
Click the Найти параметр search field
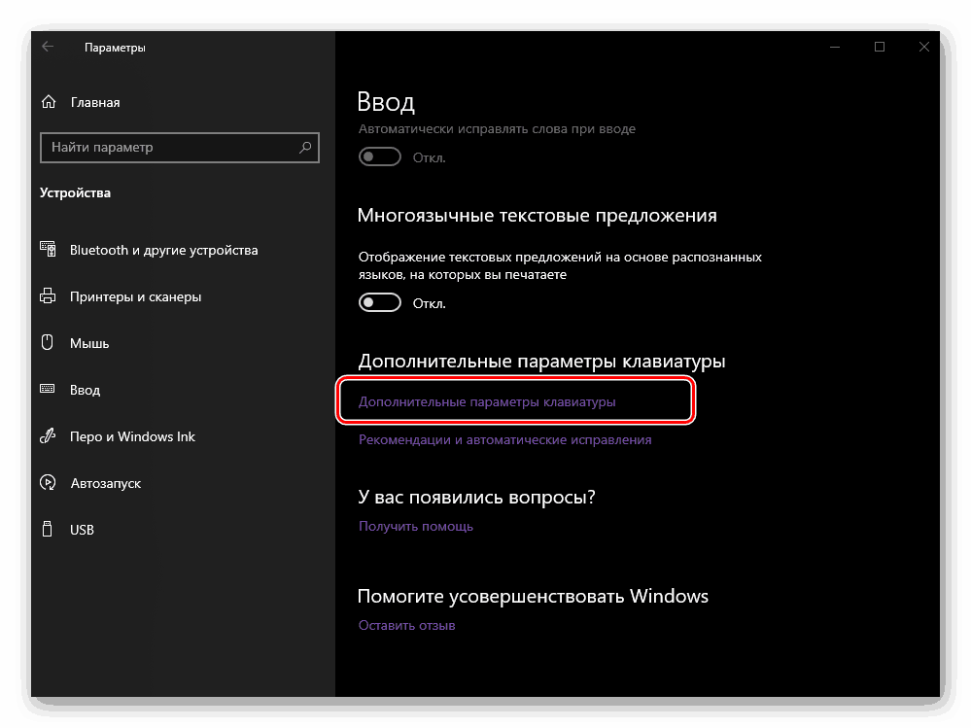(x=165, y=148)
